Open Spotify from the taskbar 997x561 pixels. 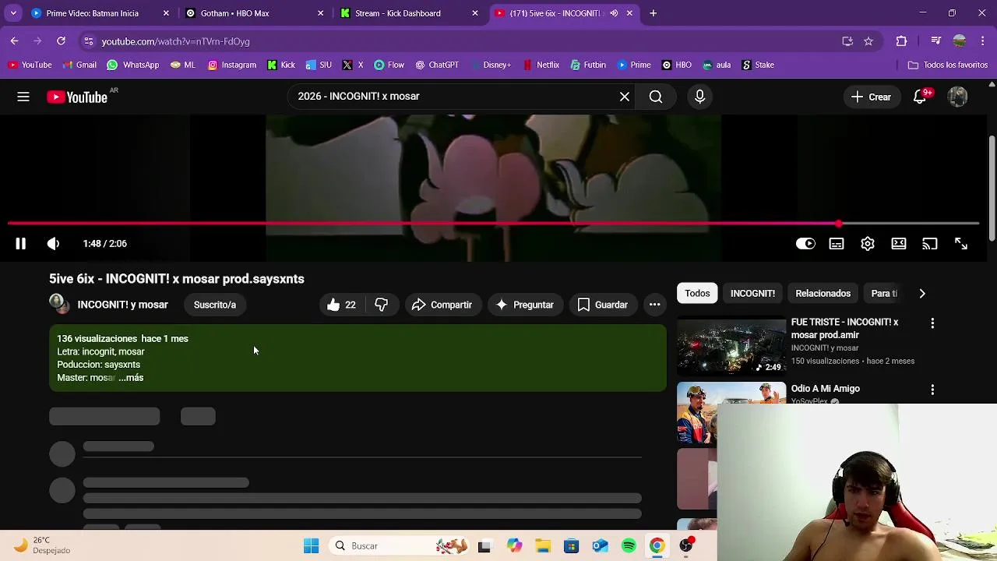[x=629, y=546]
